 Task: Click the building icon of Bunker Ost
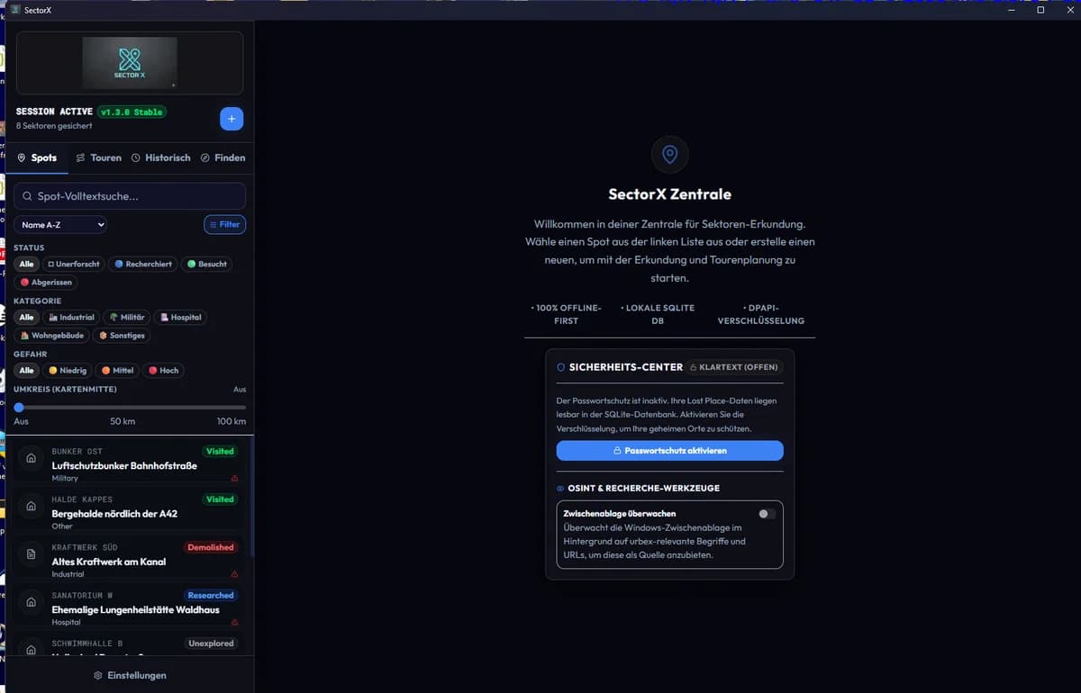(x=32, y=459)
